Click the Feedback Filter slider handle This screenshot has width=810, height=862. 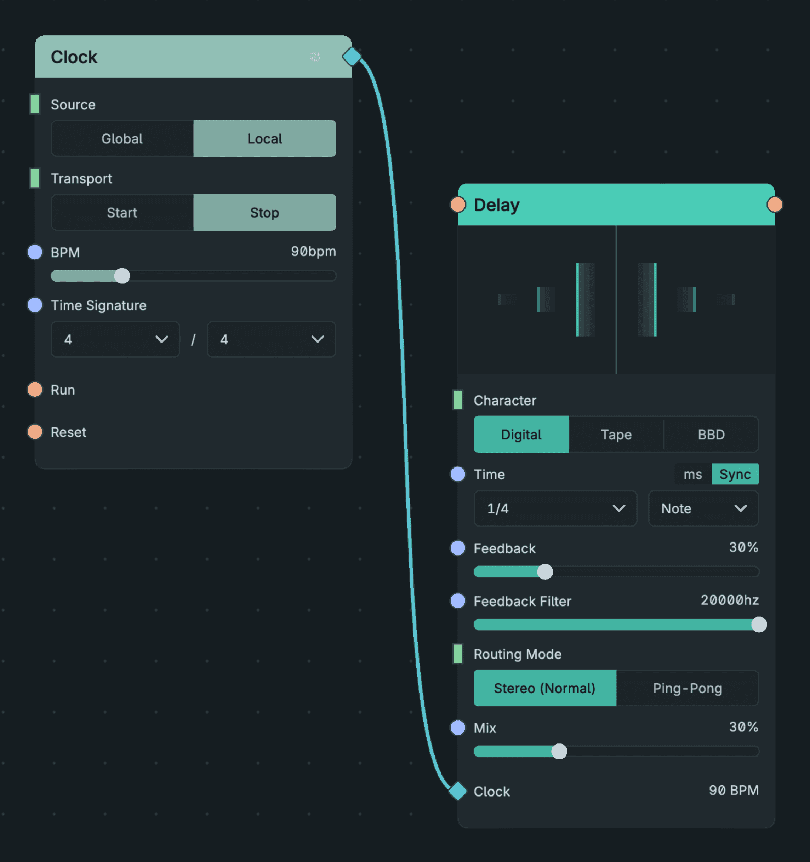(x=759, y=625)
